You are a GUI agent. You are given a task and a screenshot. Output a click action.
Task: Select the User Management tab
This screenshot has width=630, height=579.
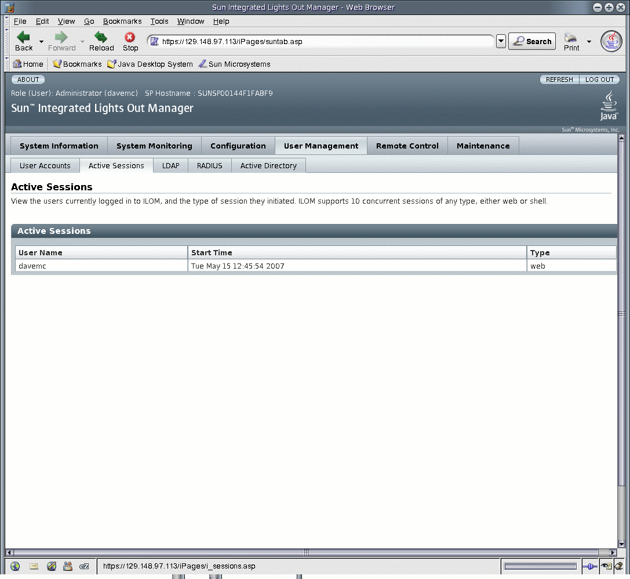321,146
